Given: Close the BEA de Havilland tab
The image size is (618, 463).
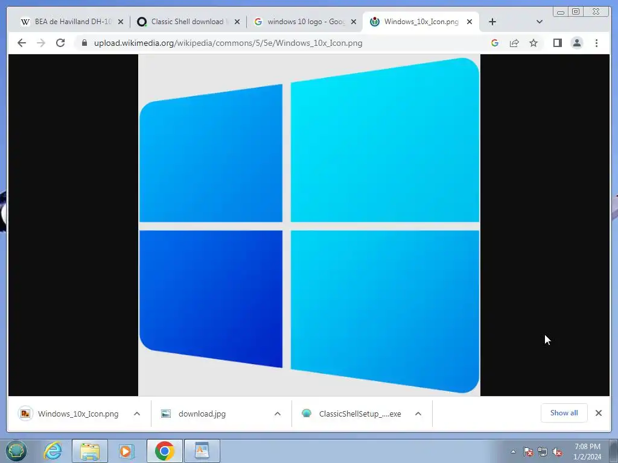Looking at the screenshot, I should (x=121, y=22).
